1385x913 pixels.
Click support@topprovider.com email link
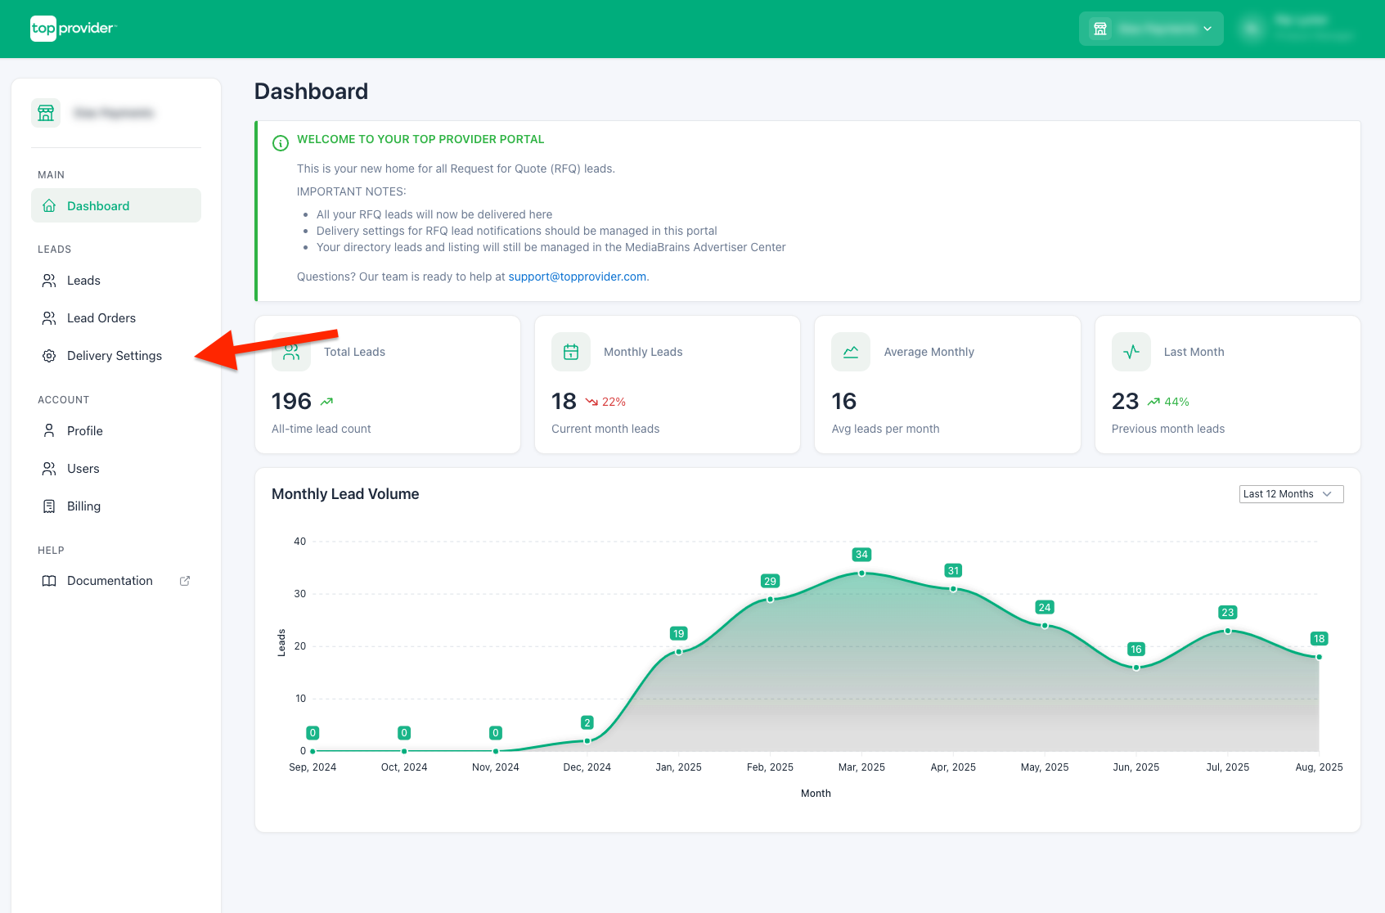[x=577, y=277]
